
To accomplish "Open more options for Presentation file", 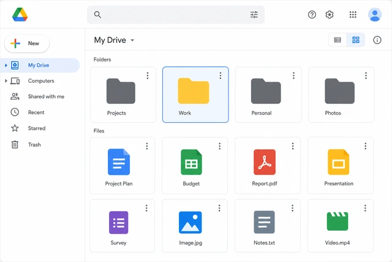I will pyautogui.click(x=365, y=146).
